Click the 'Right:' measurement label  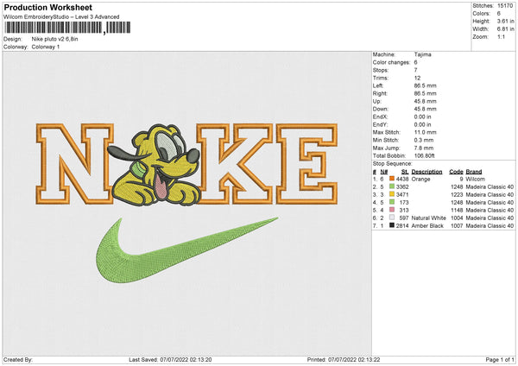[x=380, y=93]
